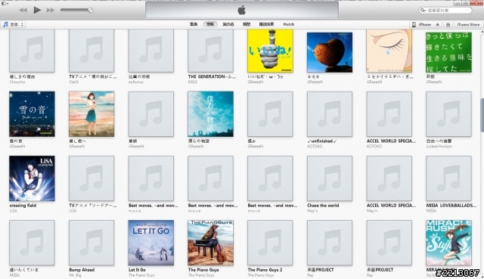Open the LiSA crossing field album cover

32,178
